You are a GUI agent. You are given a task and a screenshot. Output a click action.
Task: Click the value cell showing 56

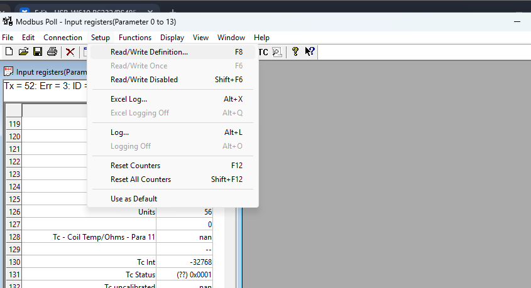click(x=185, y=212)
